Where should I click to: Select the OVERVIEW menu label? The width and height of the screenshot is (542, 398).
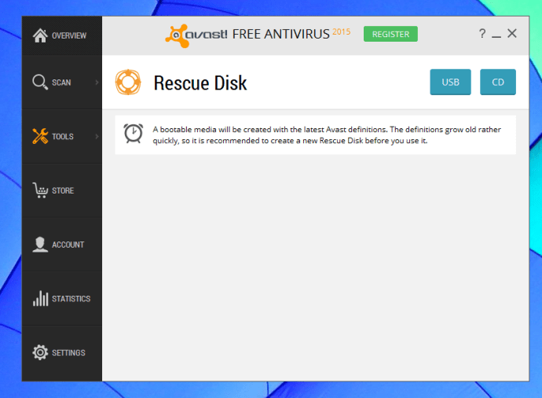69,35
